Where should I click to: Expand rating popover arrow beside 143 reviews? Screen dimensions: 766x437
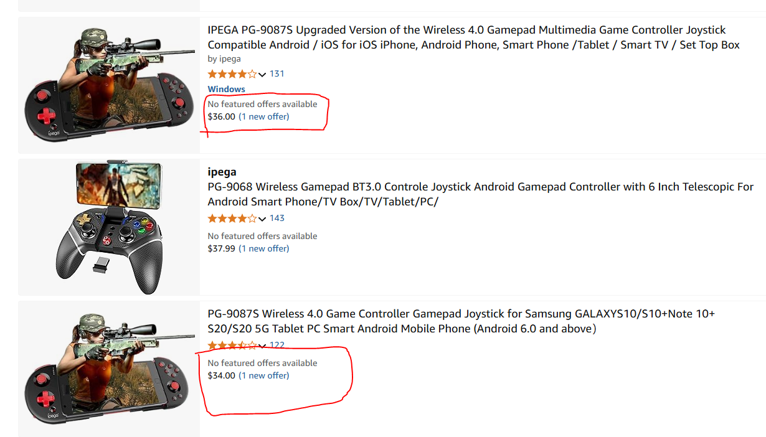tap(262, 219)
